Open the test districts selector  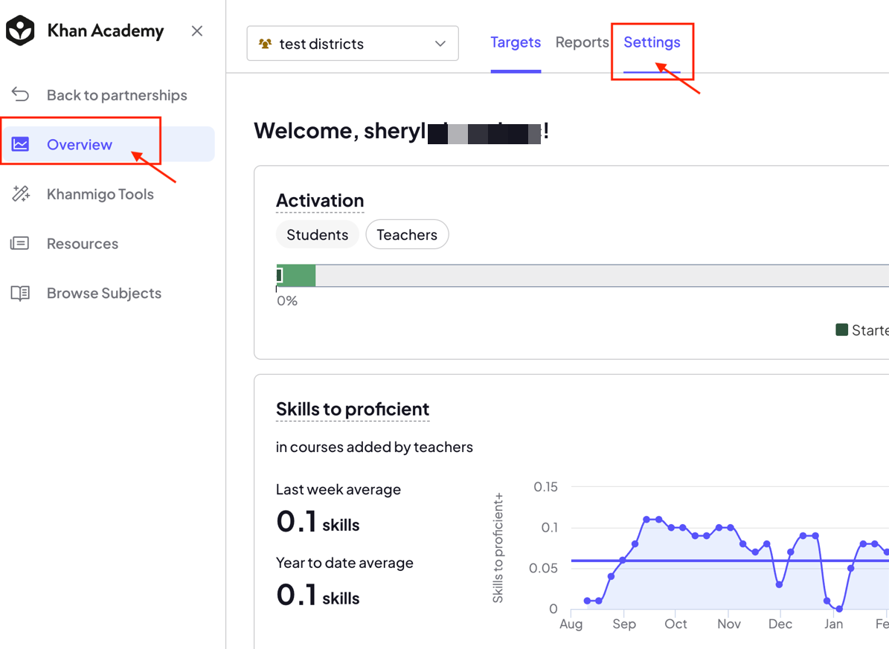pos(353,44)
